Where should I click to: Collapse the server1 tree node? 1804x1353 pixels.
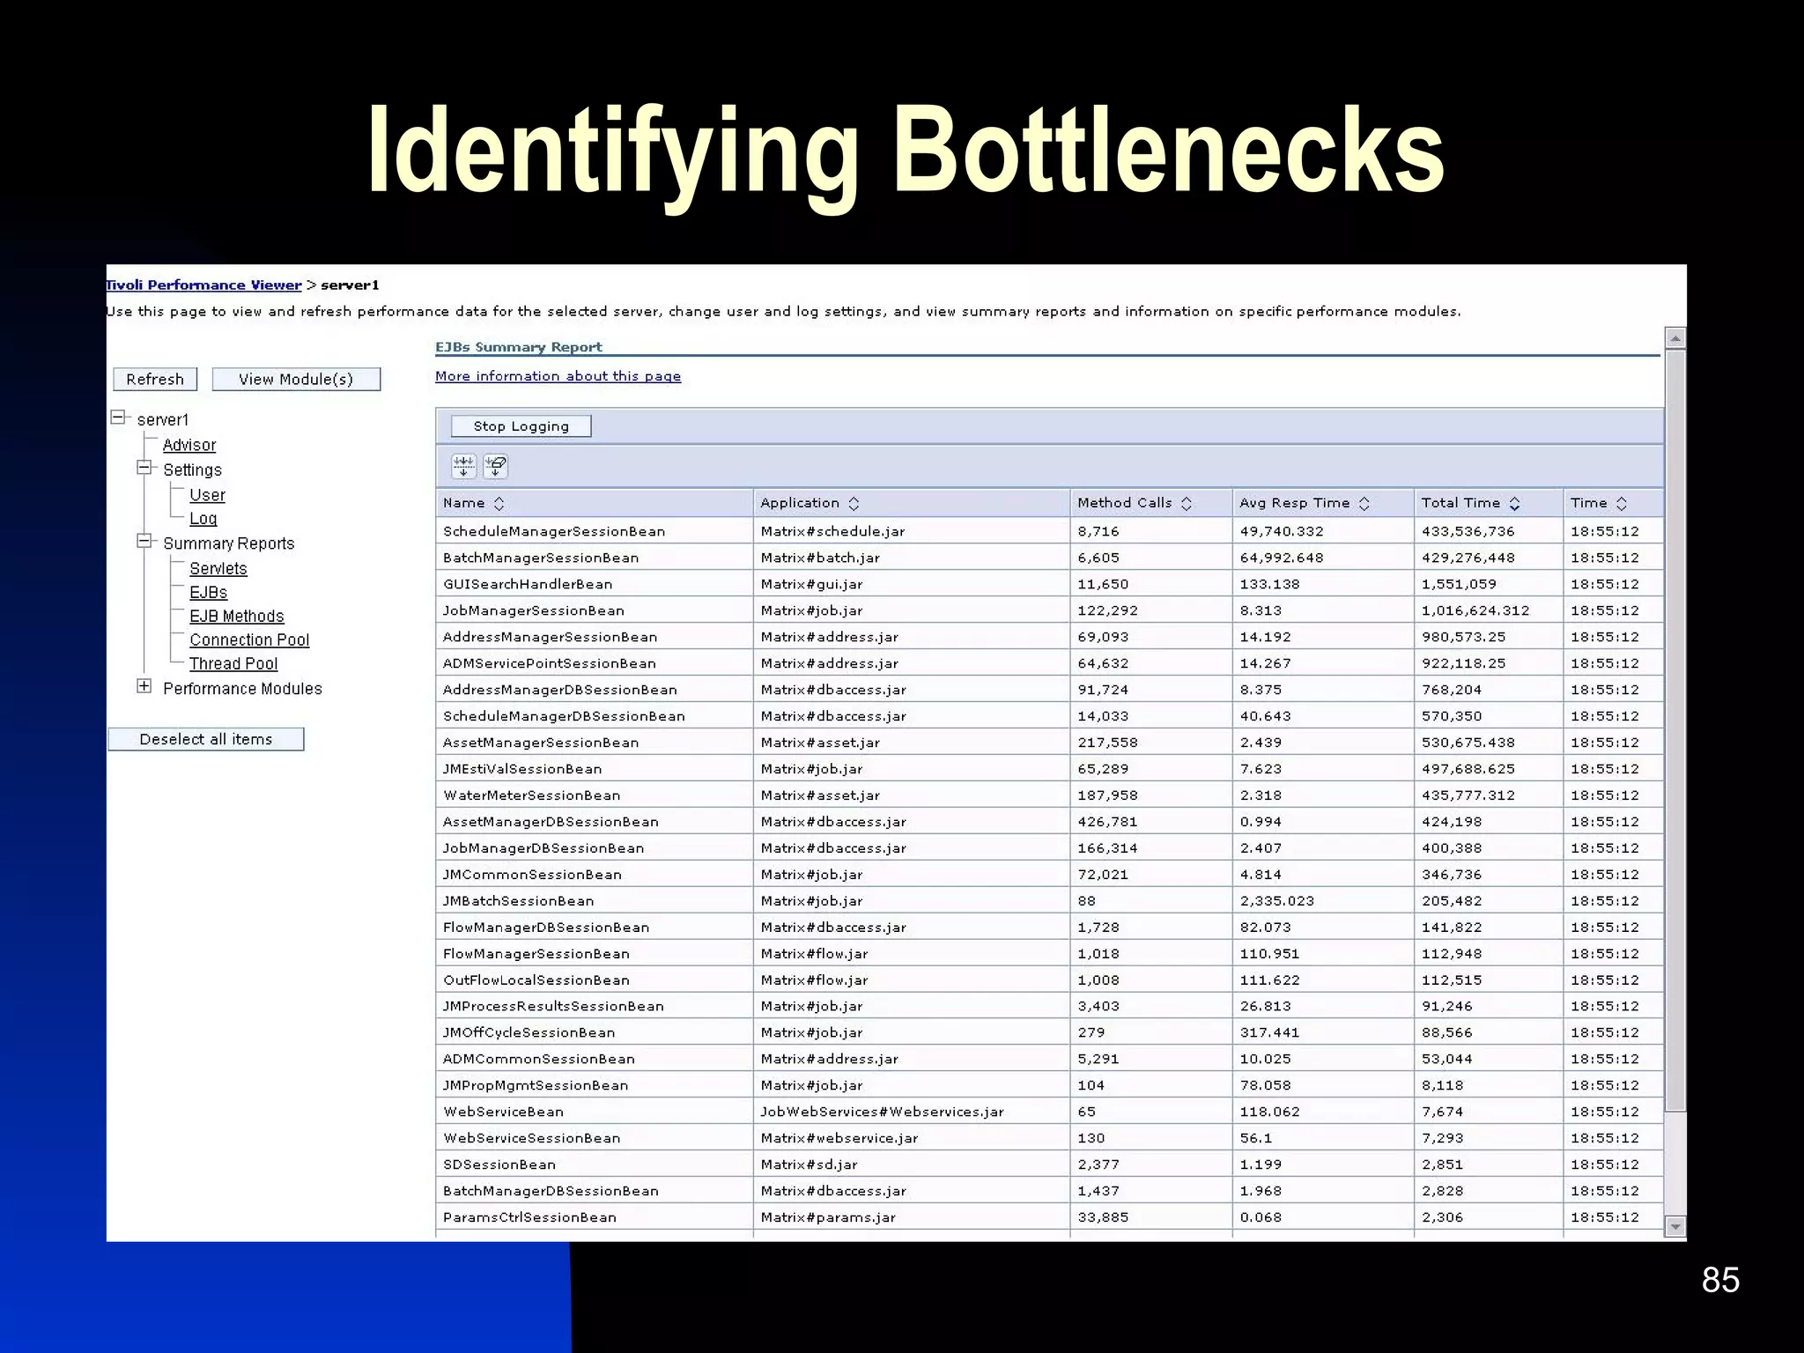pos(118,418)
